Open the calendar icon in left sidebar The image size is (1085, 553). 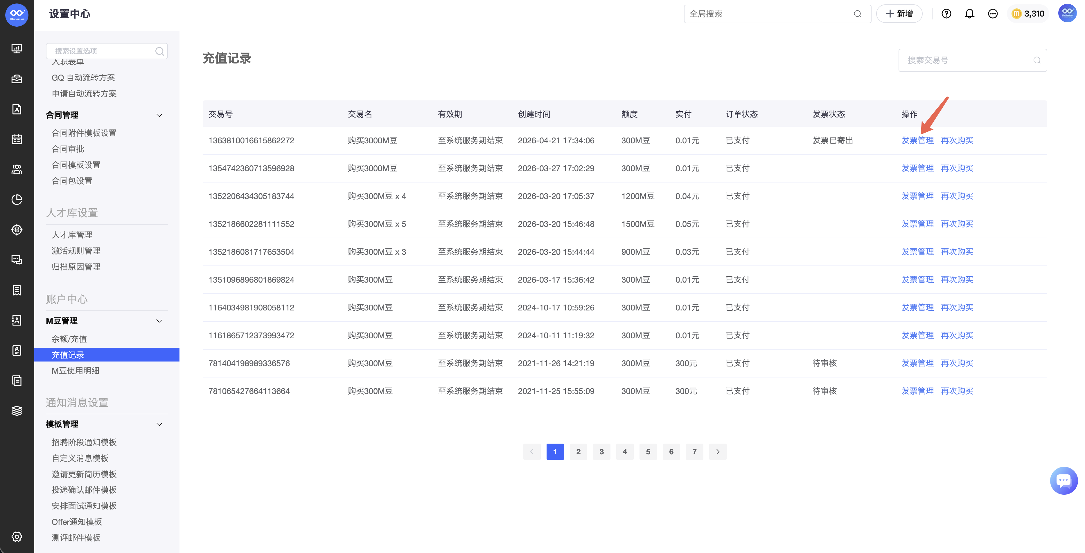point(17,139)
